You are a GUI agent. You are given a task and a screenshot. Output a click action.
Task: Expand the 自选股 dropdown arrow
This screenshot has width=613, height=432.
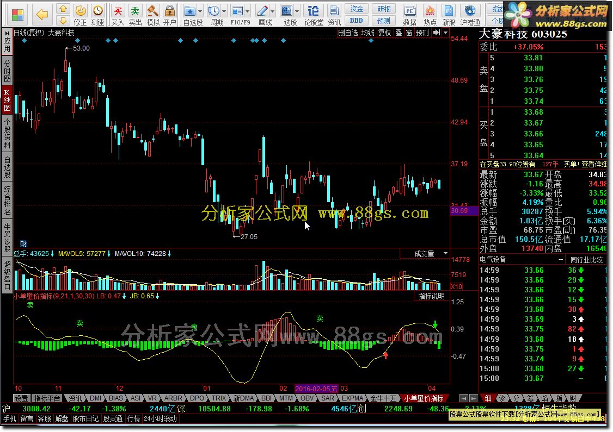[200, 11]
